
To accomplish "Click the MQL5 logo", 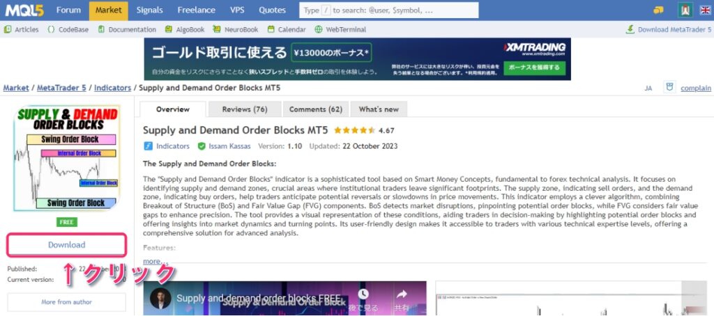I will click(23, 10).
